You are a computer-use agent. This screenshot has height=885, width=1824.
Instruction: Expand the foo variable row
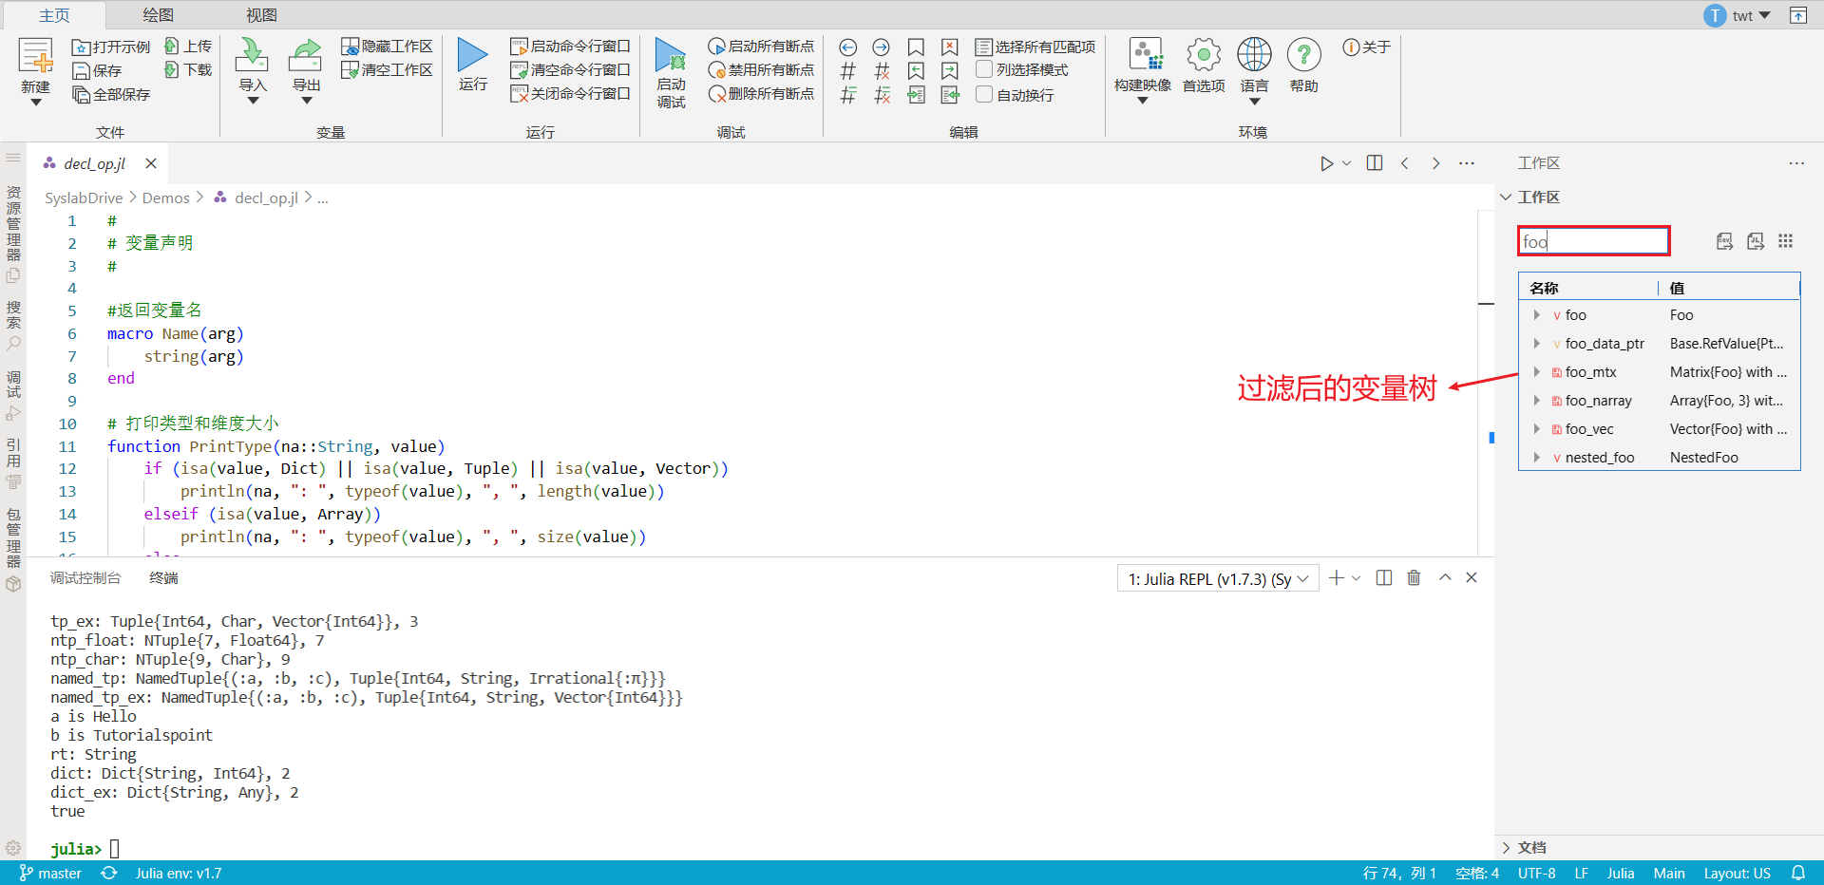[x=1536, y=315]
